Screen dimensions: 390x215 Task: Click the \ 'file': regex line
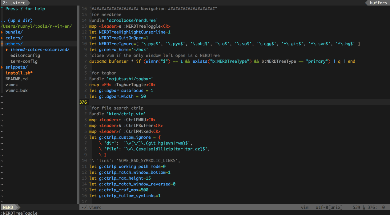coord(155,149)
